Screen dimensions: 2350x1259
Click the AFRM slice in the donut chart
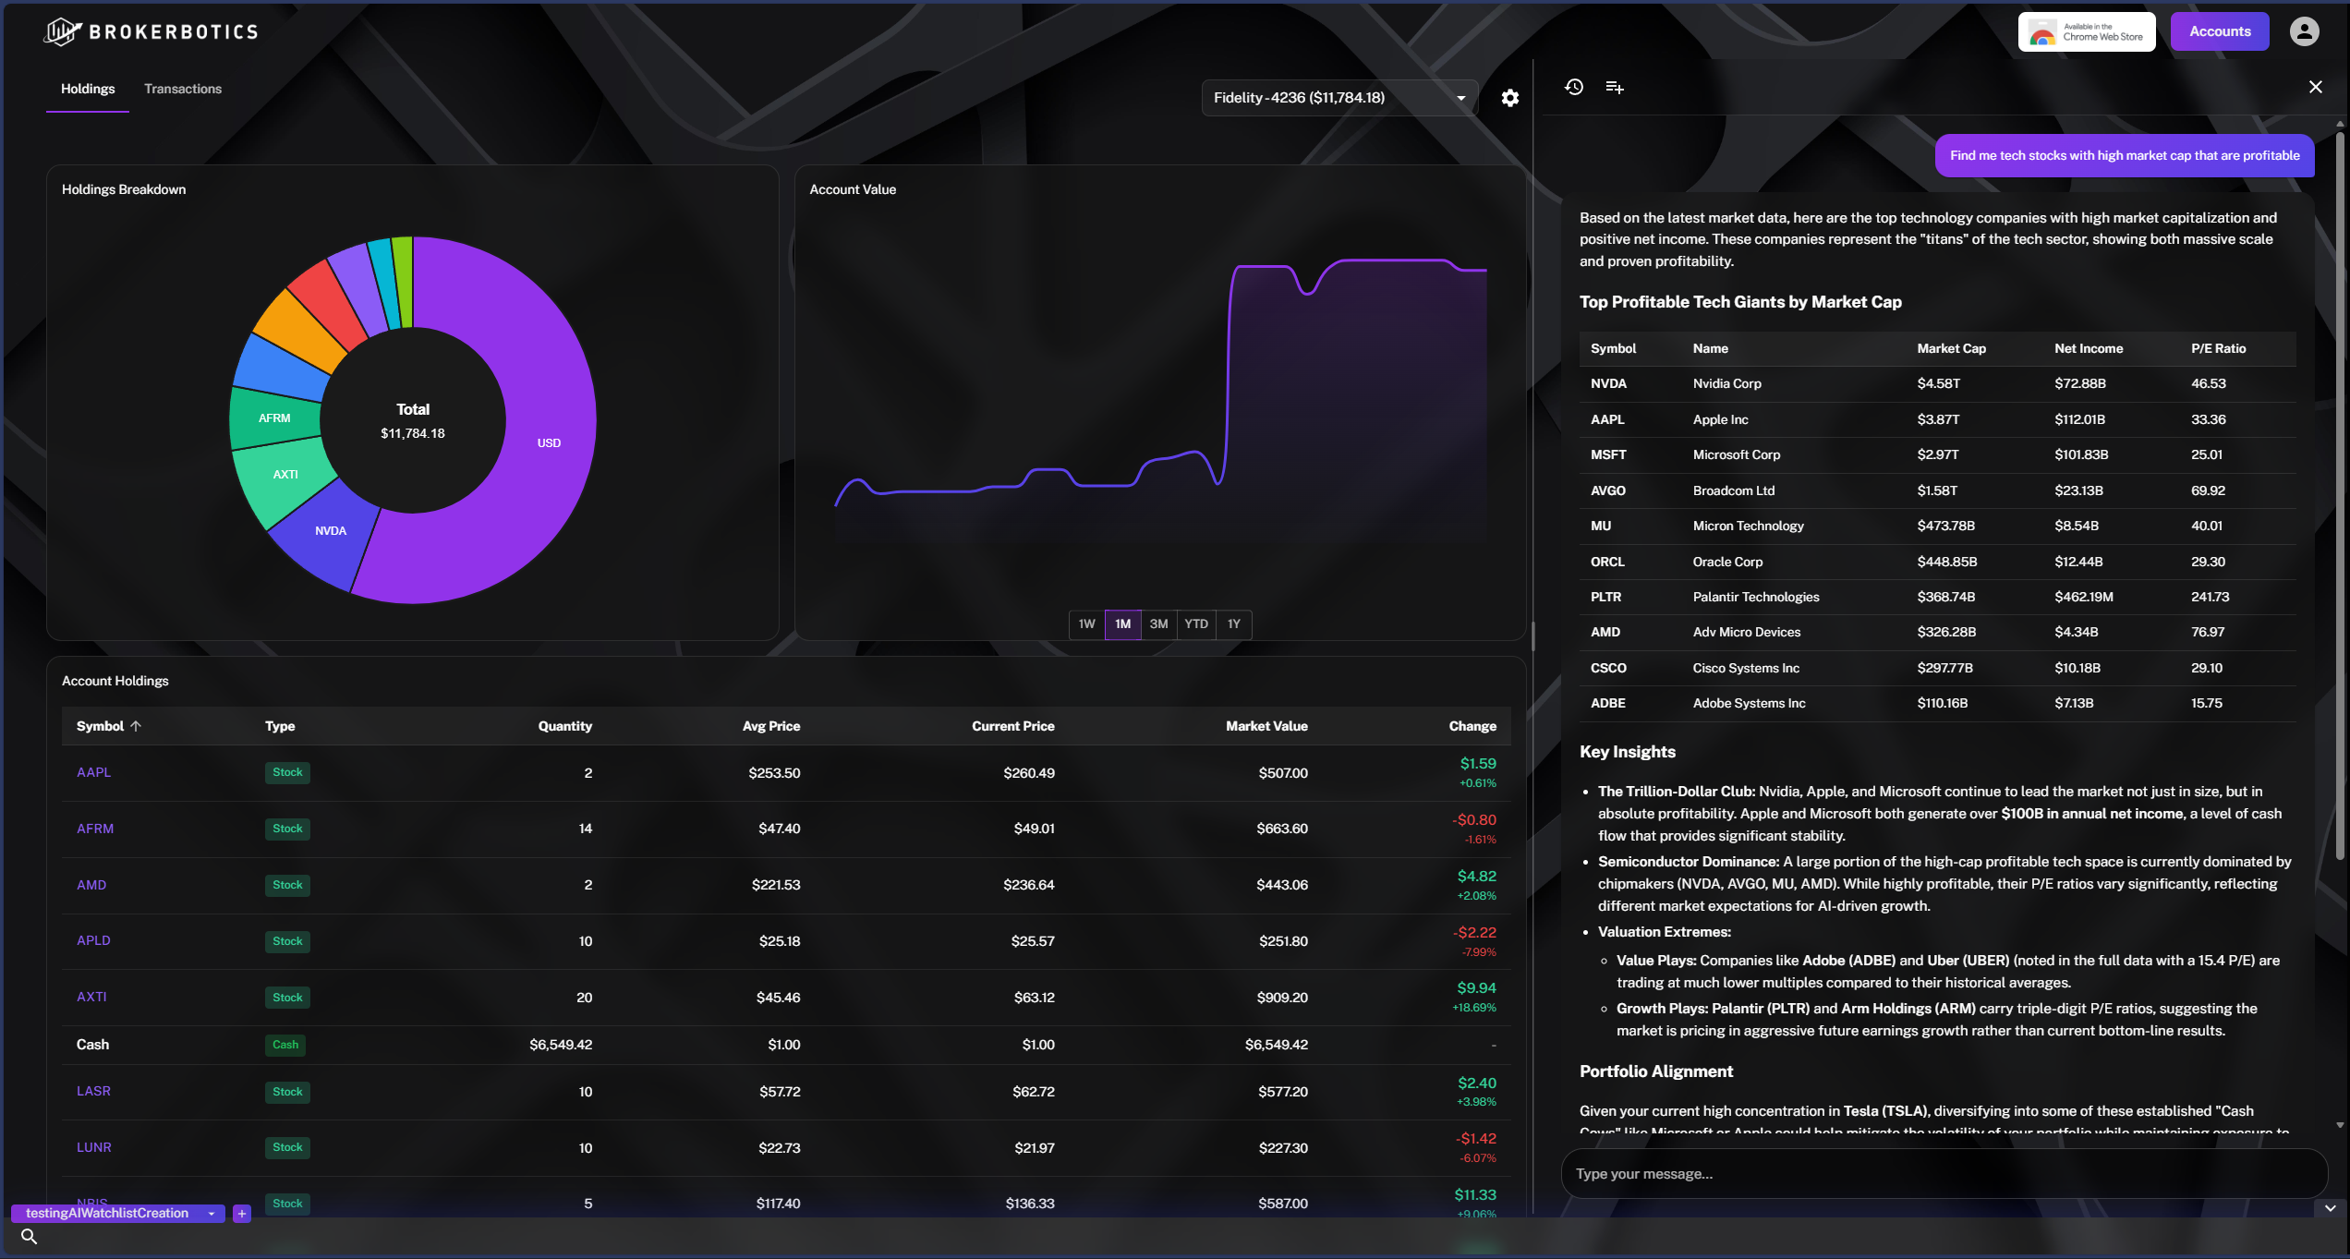(x=274, y=418)
